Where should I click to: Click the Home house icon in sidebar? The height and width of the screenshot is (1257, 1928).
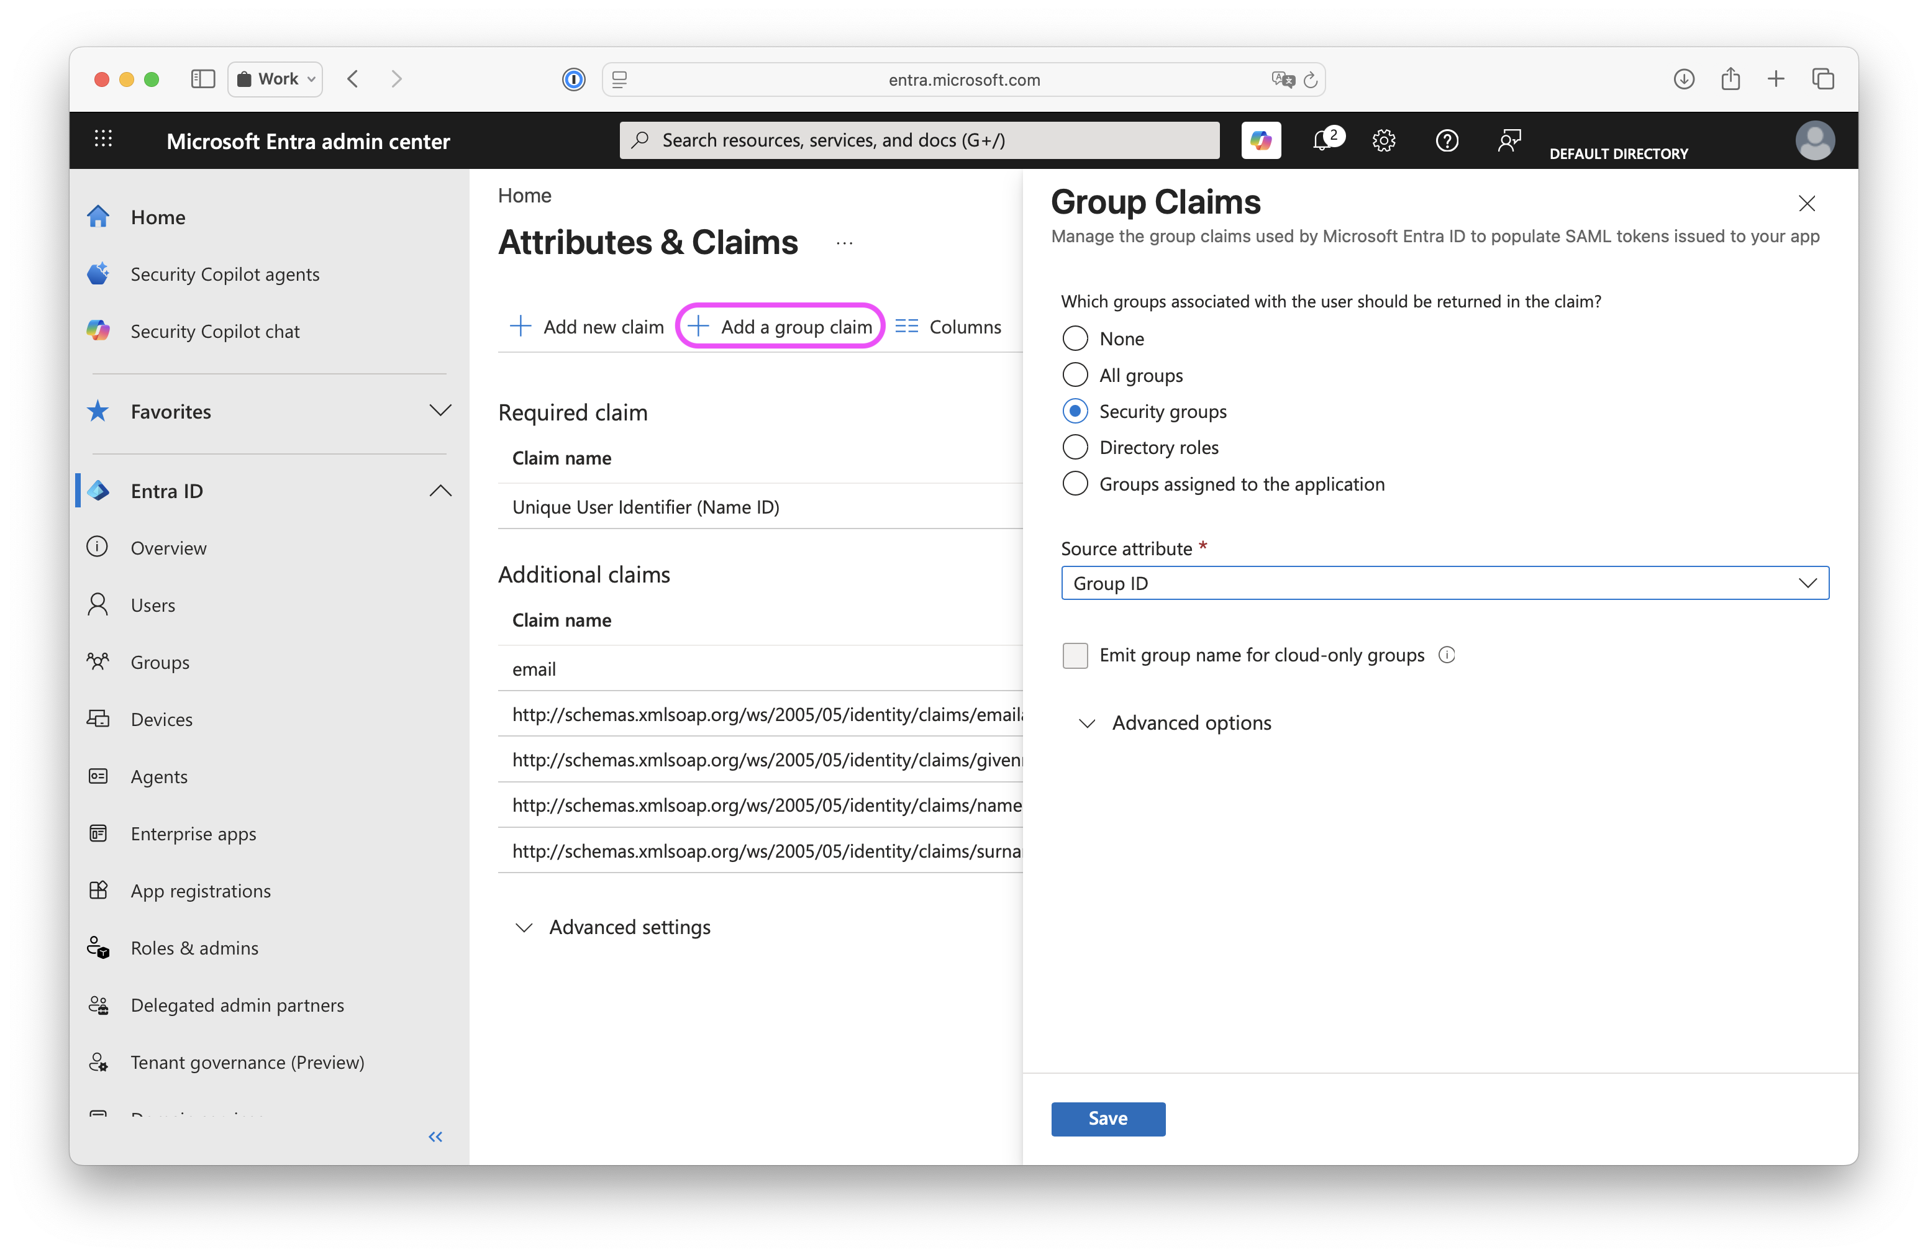pyautogui.click(x=98, y=216)
